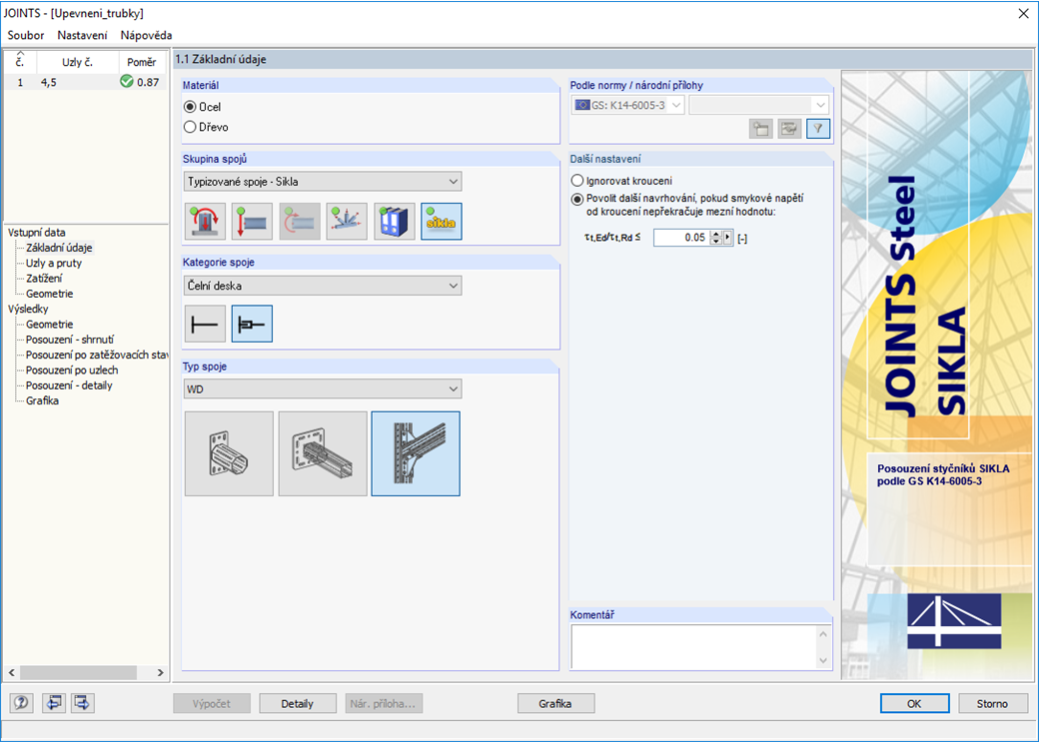The image size is (1039, 743).
Task: Click the standards filter funnel icon
Action: (x=818, y=129)
